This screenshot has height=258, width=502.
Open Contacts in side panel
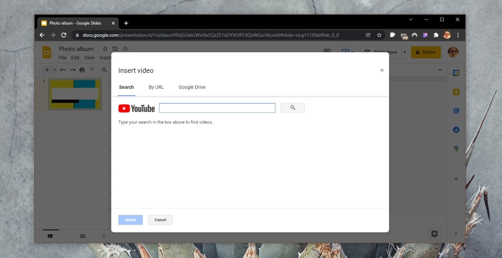[x=456, y=130]
